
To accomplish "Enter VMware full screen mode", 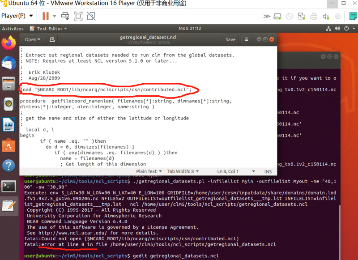I will 78,16.
